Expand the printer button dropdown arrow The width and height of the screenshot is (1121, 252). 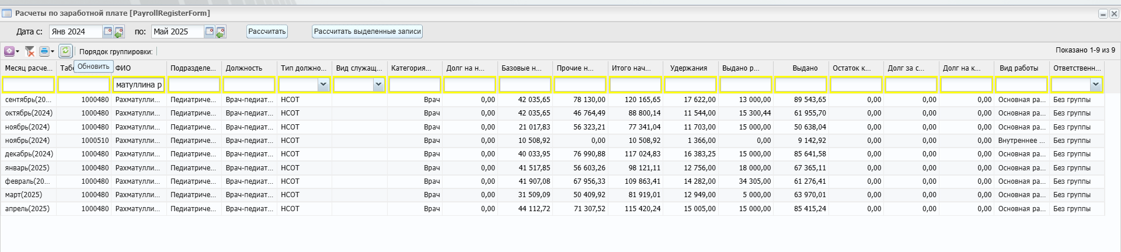(x=53, y=51)
